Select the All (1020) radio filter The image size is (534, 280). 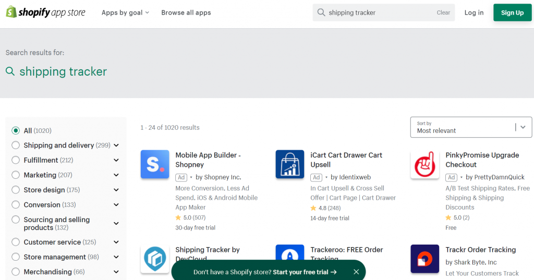(x=16, y=130)
